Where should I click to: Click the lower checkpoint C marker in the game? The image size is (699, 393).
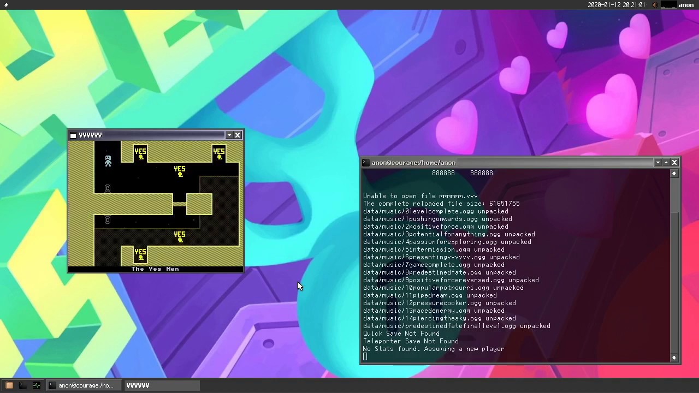(x=108, y=220)
